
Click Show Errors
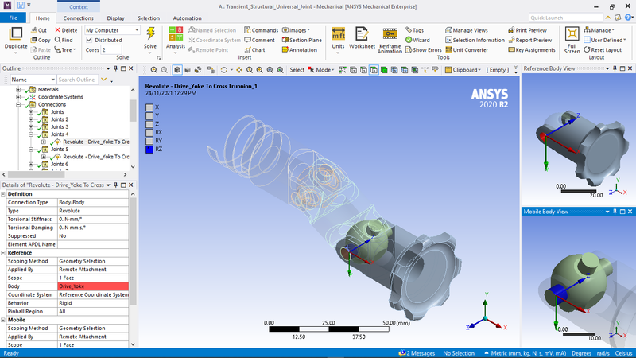click(424, 50)
